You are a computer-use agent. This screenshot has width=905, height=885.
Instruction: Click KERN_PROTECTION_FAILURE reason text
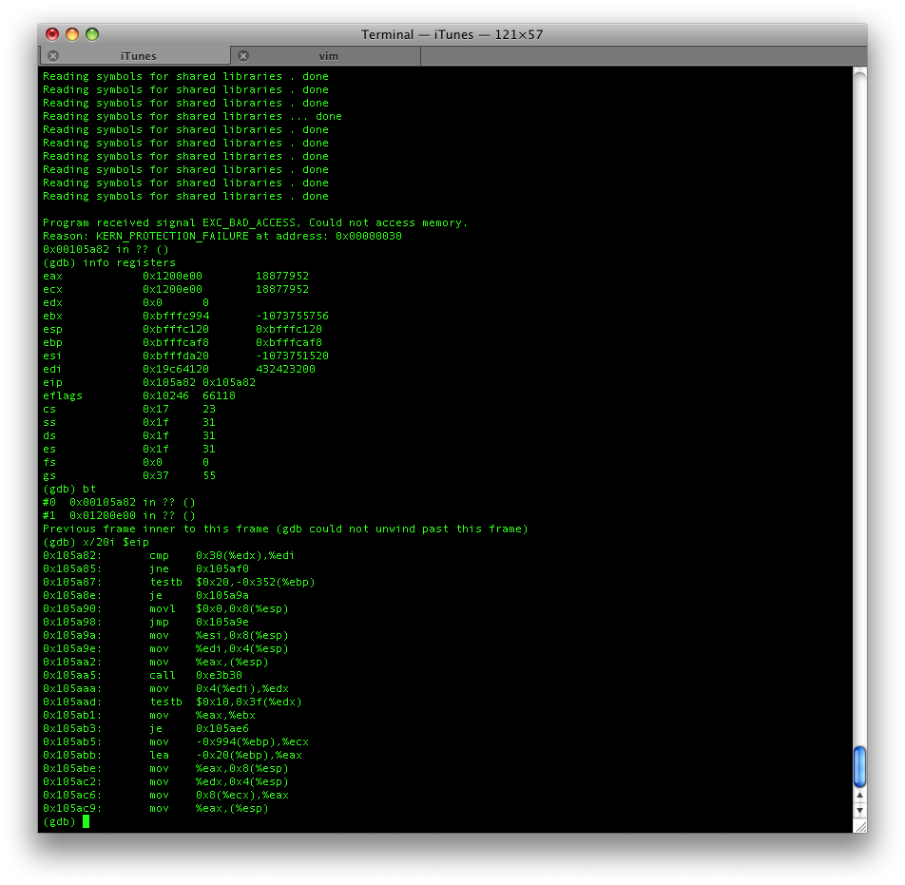click(x=172, y=236)
